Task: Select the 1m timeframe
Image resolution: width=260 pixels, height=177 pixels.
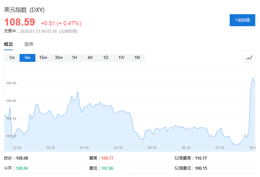Action: coord(12,58)
